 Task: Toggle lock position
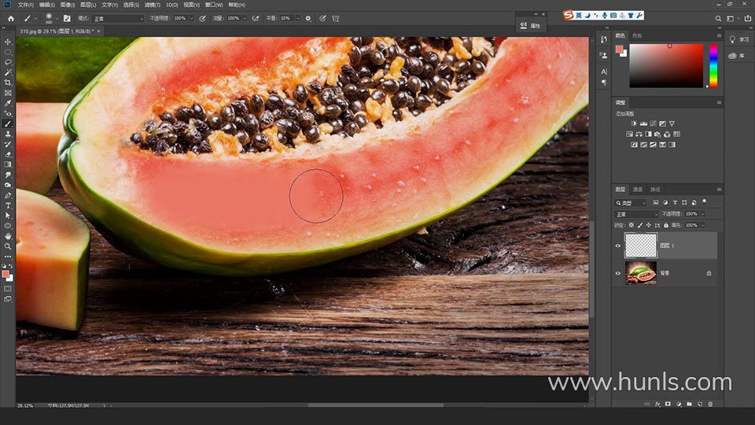point(649,225)
